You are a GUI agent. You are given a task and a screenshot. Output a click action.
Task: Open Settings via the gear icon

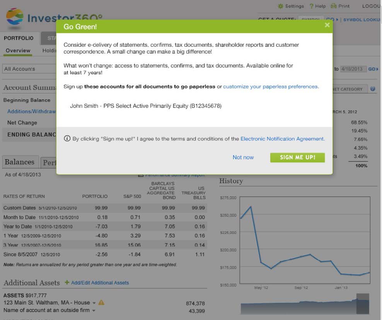[x=281, y=6]
